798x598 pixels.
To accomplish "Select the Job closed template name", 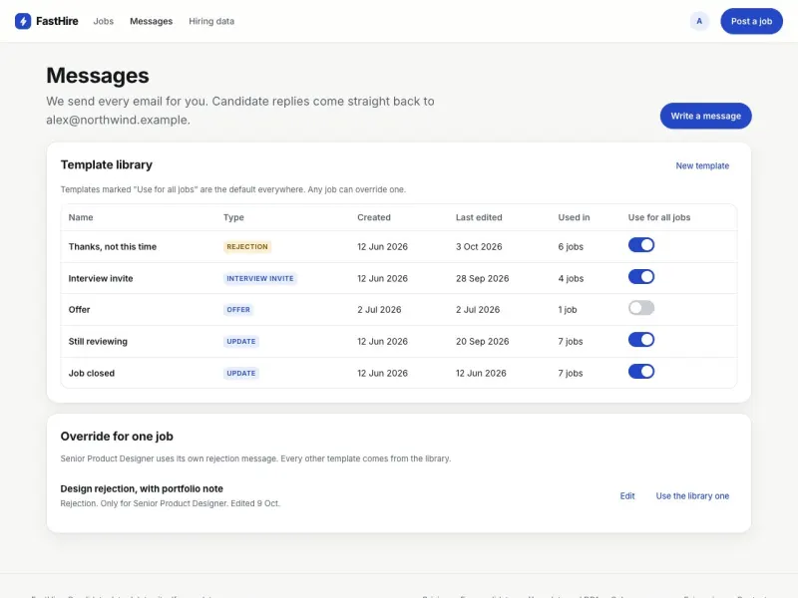I will click(x=92, y=373).
